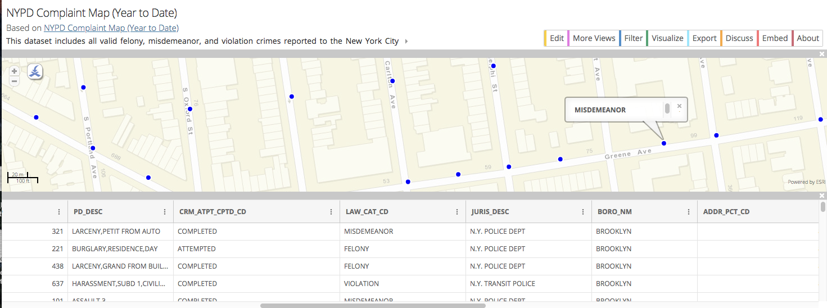The width and height of the screenshot is (827, 308).
Task: Click N.Y. POLICE DEPT in the BURGLARY row
Action: pyautogui.click(x=528, y=249)
